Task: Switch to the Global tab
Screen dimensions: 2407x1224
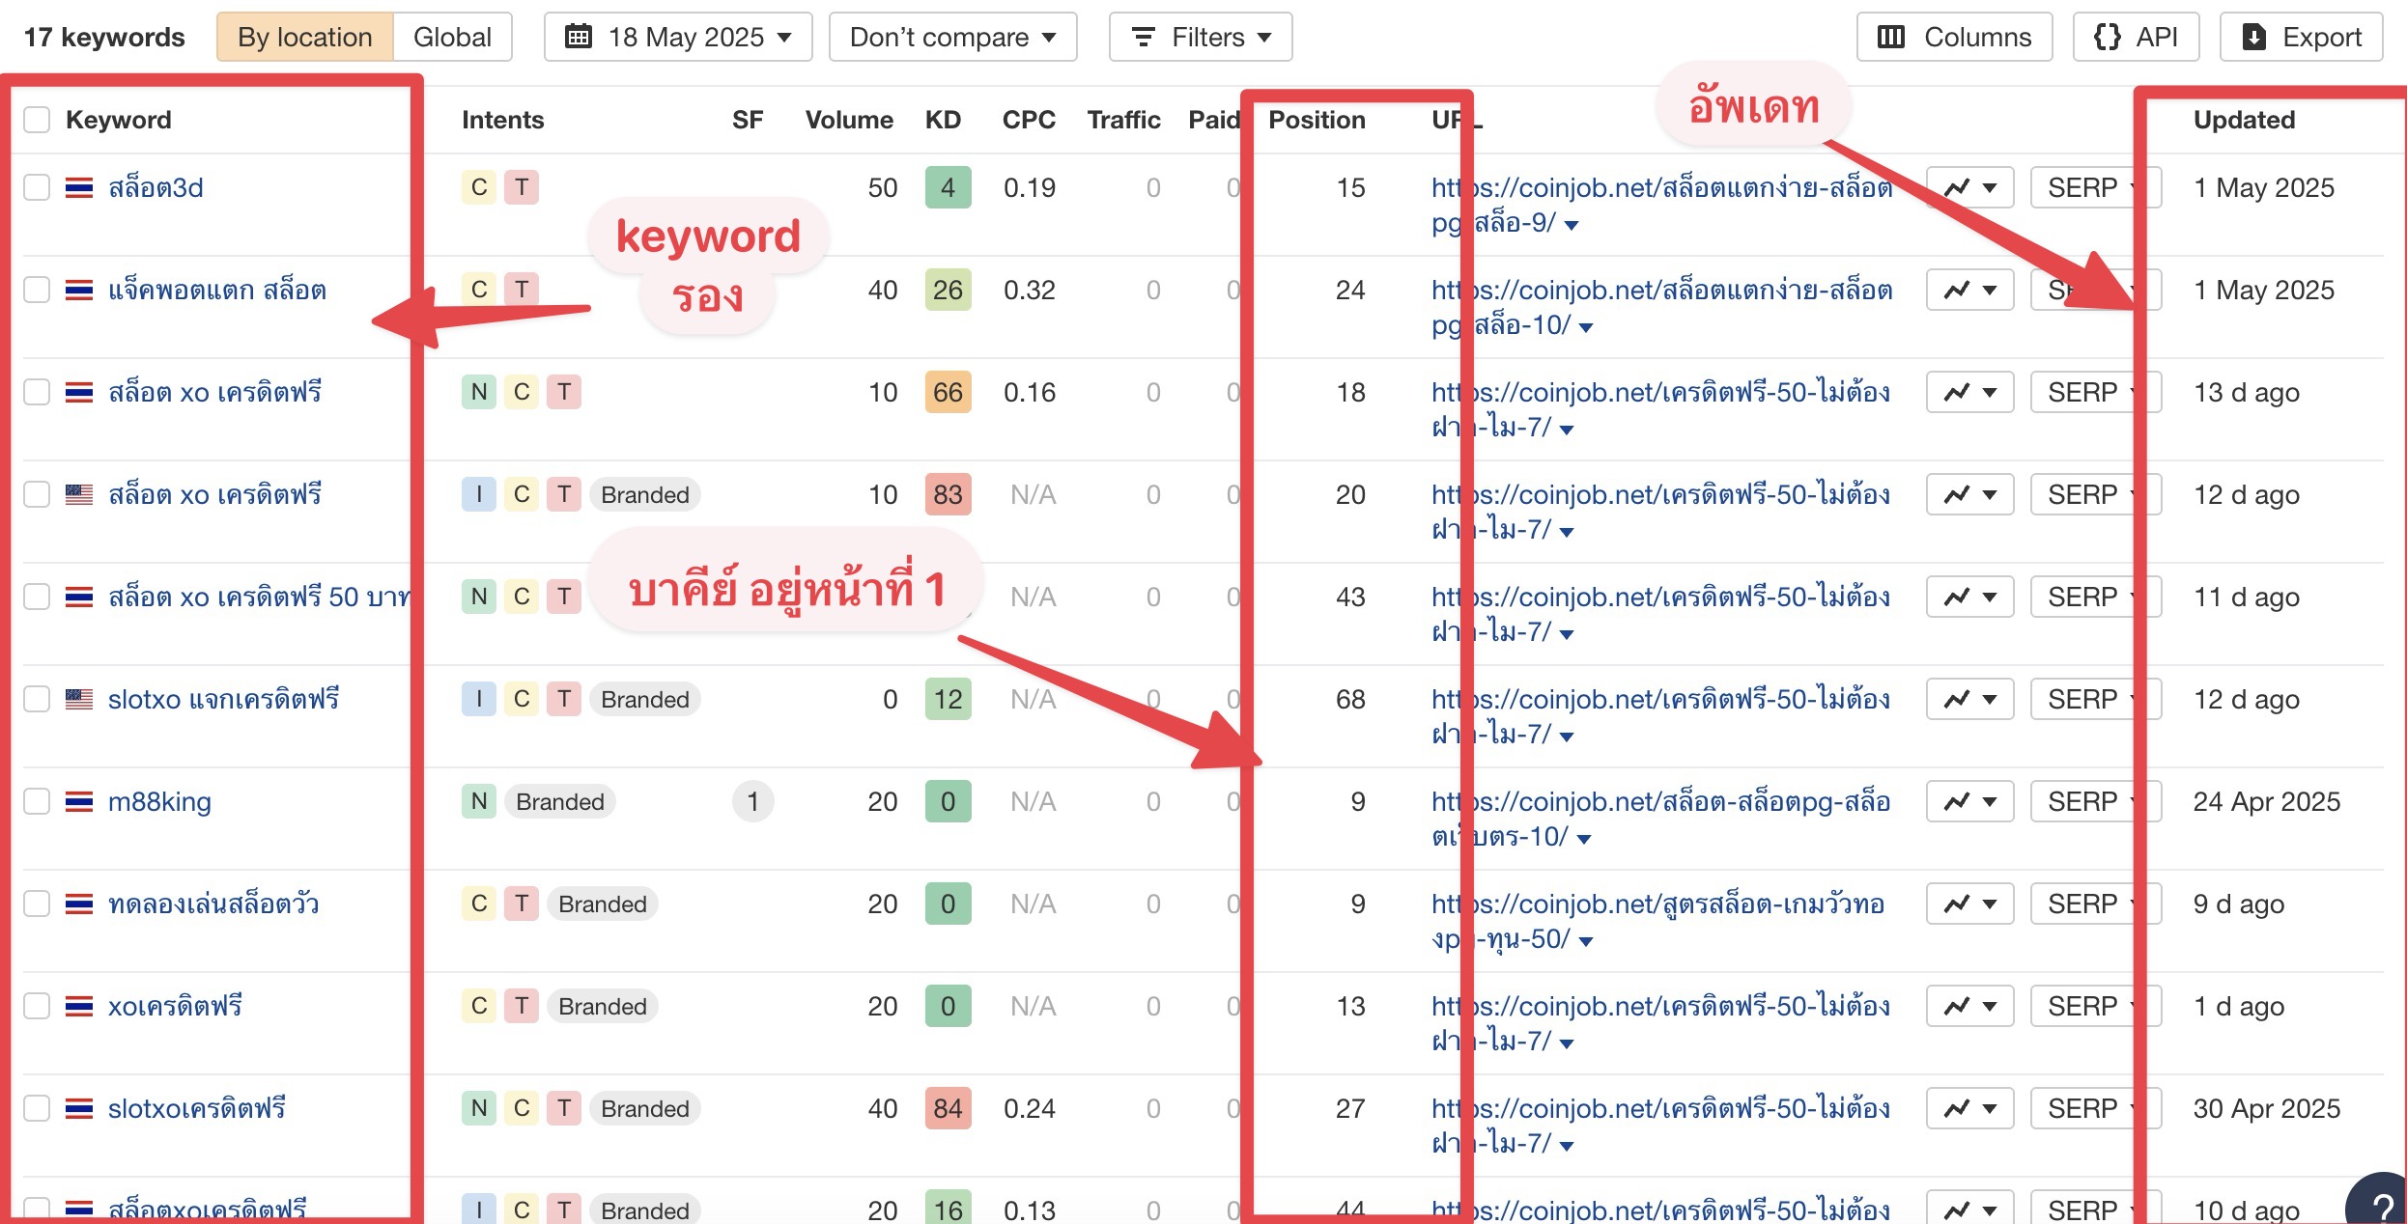Action: tap(452, 37)
